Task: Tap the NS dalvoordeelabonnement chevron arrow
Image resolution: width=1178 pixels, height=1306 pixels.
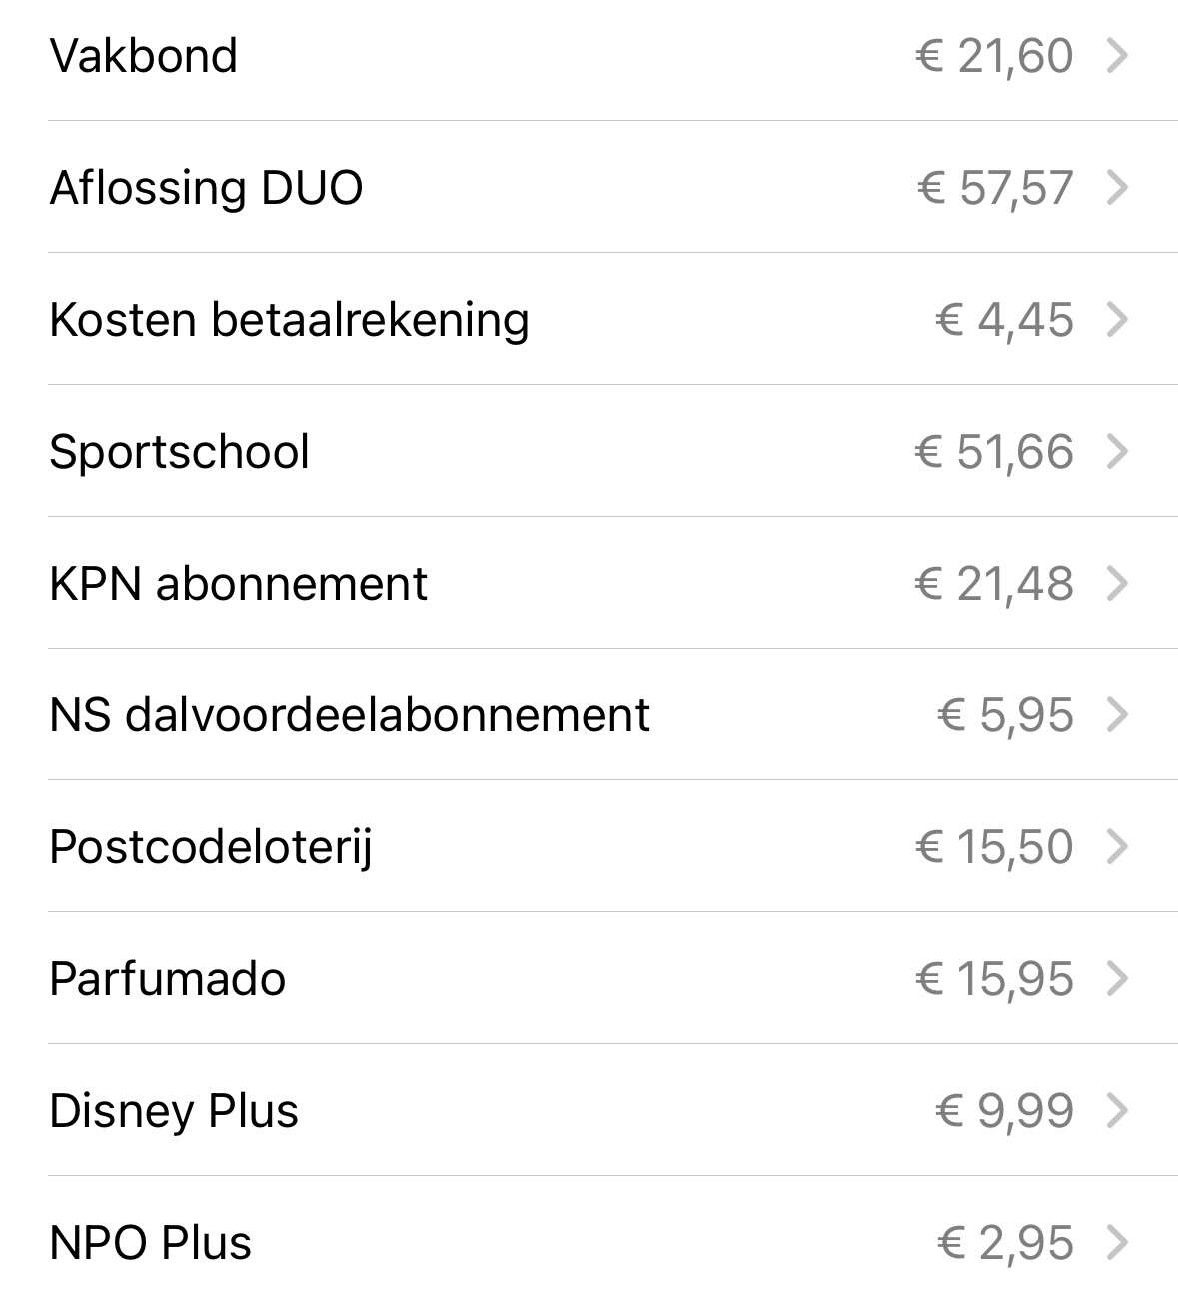Action: (1118, 715)
